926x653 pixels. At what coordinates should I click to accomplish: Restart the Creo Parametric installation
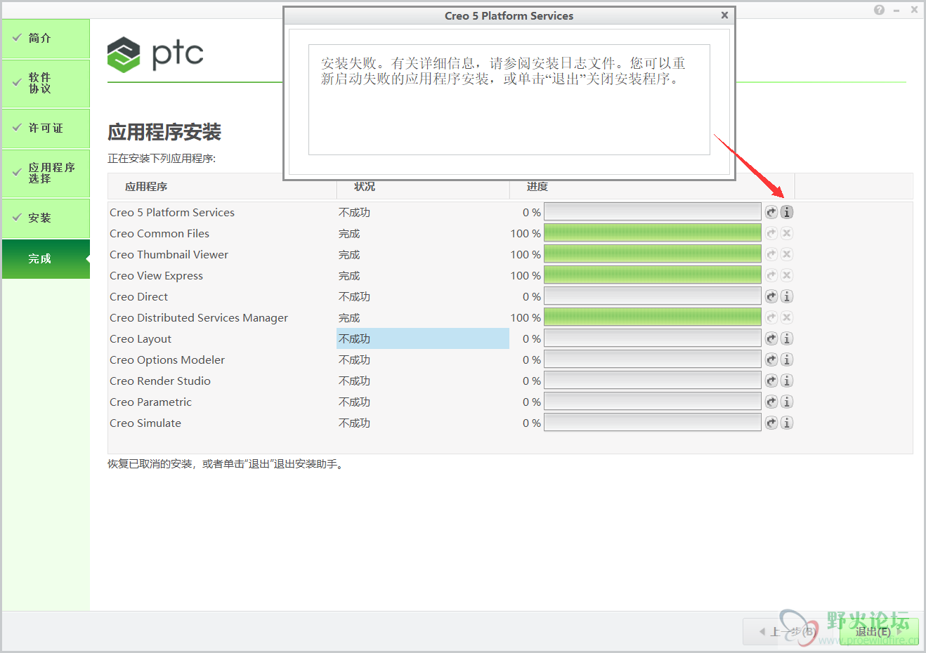[771, 402]
